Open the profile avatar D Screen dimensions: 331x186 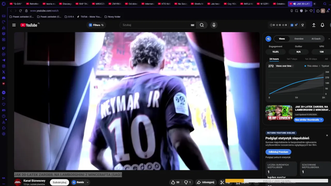323,11
